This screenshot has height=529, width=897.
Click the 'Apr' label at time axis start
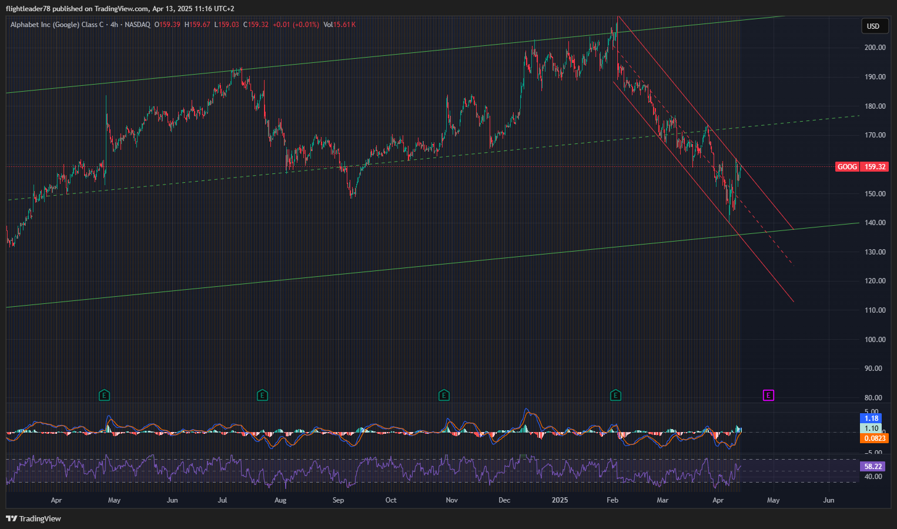pyautogui.click(x=56, y=501)
